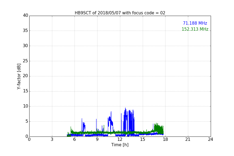234x156 pixels.
Task: Click the y-axis tick label 30
Action: tap(25, 46)
